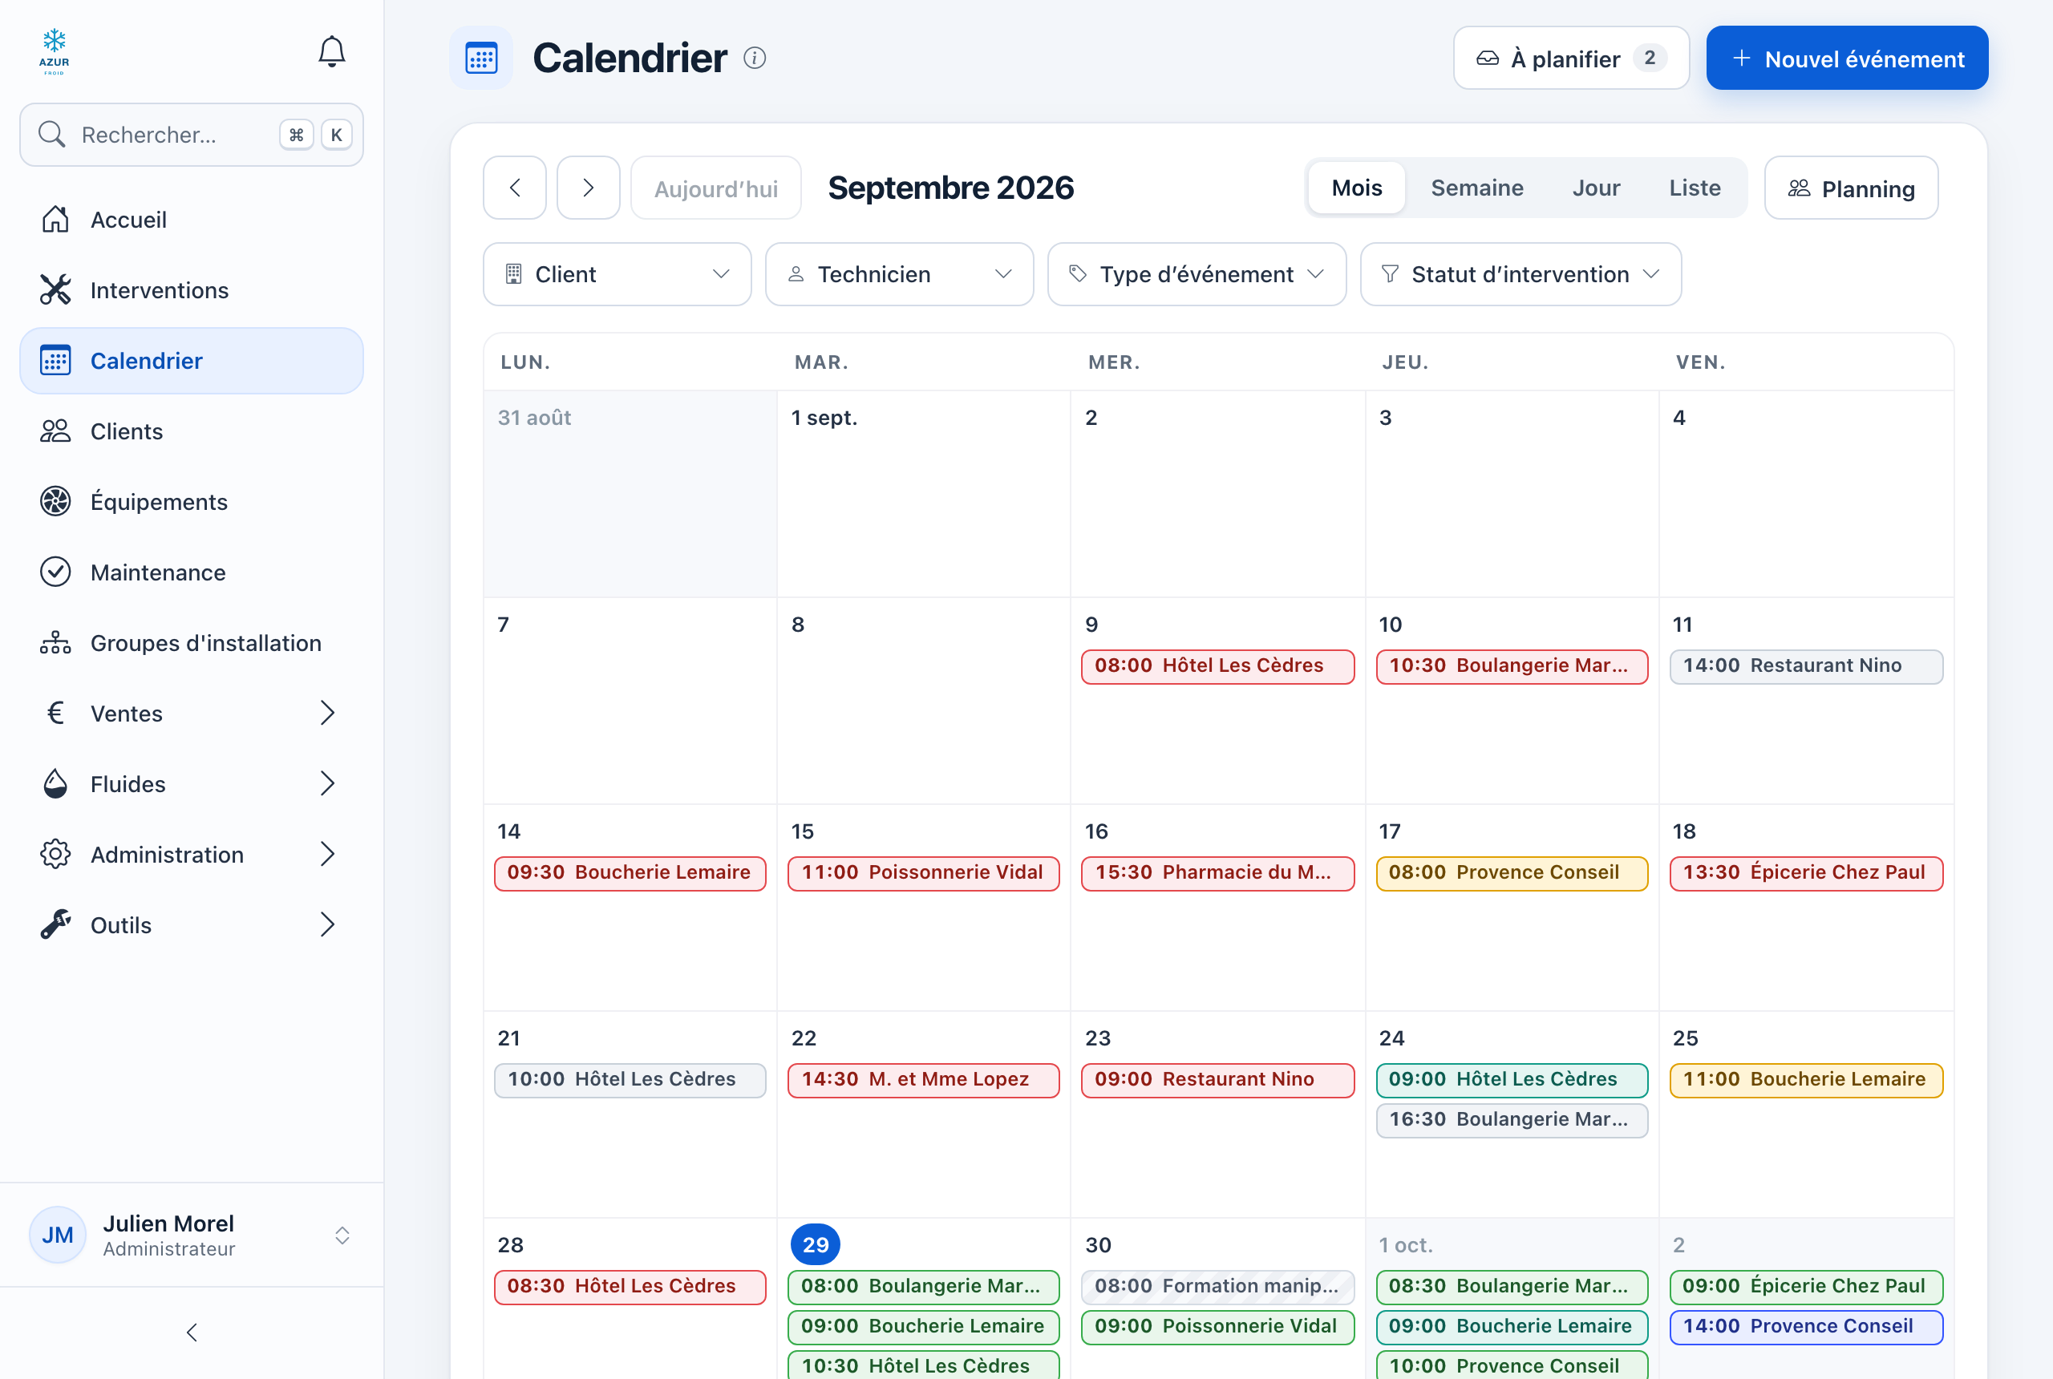This screenshot has height=1379, width=2053.
Task: Click Nouvel événement button
Action: pos(1847,58)
